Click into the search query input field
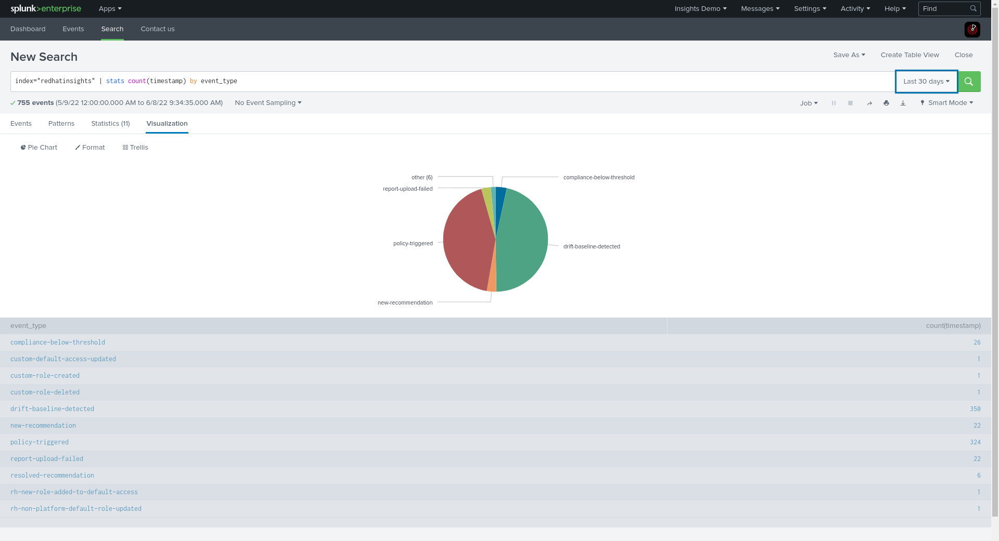This screenshot has height=541, width=999. [447, 82]
